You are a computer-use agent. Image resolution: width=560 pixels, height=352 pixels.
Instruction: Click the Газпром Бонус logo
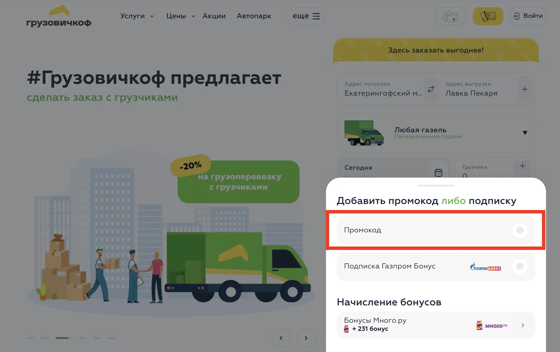(485, 266)
